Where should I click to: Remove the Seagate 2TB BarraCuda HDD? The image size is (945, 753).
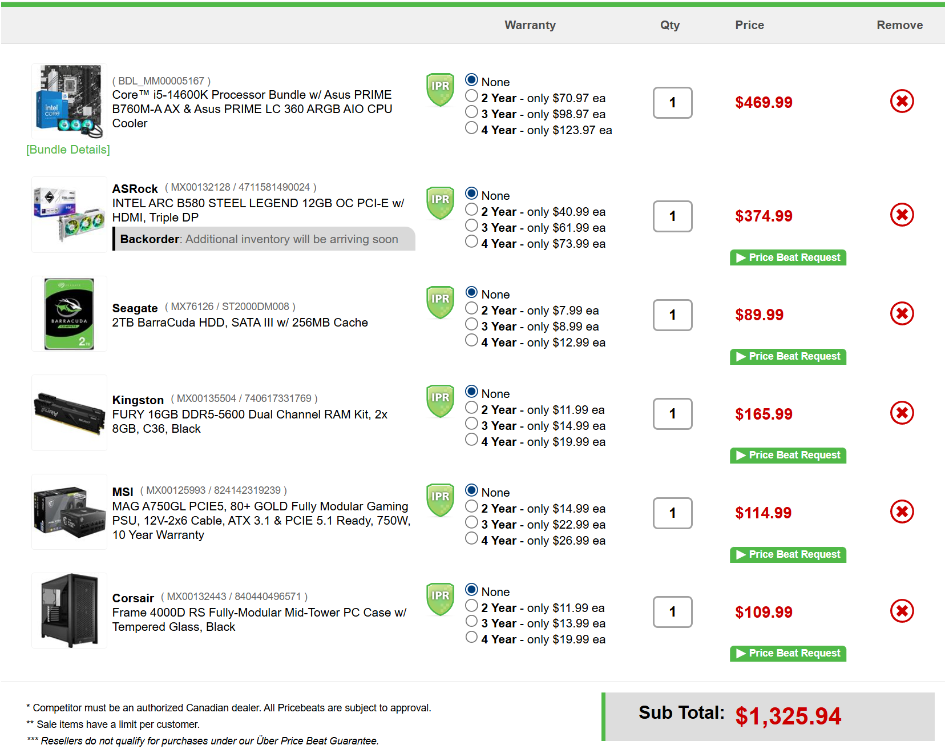tap(902, 314)
